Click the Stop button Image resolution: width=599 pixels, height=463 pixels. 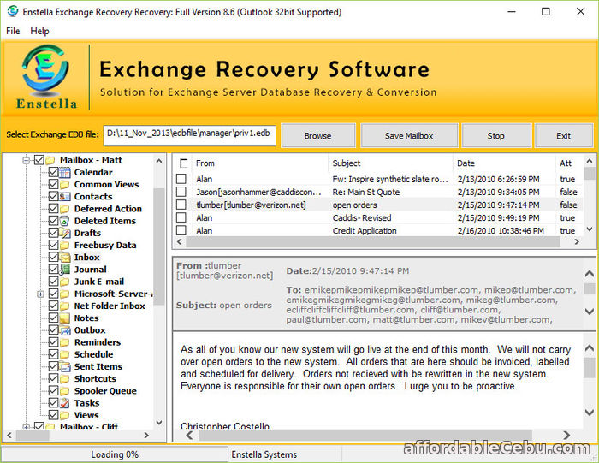pyautogui.click(x=495, y=135)
